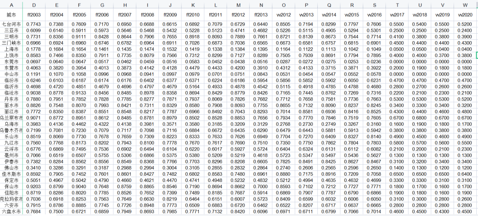Click 信阳市 ff2013 value 0.5914
Screen dimensions: 478x216
click(261, 193)
